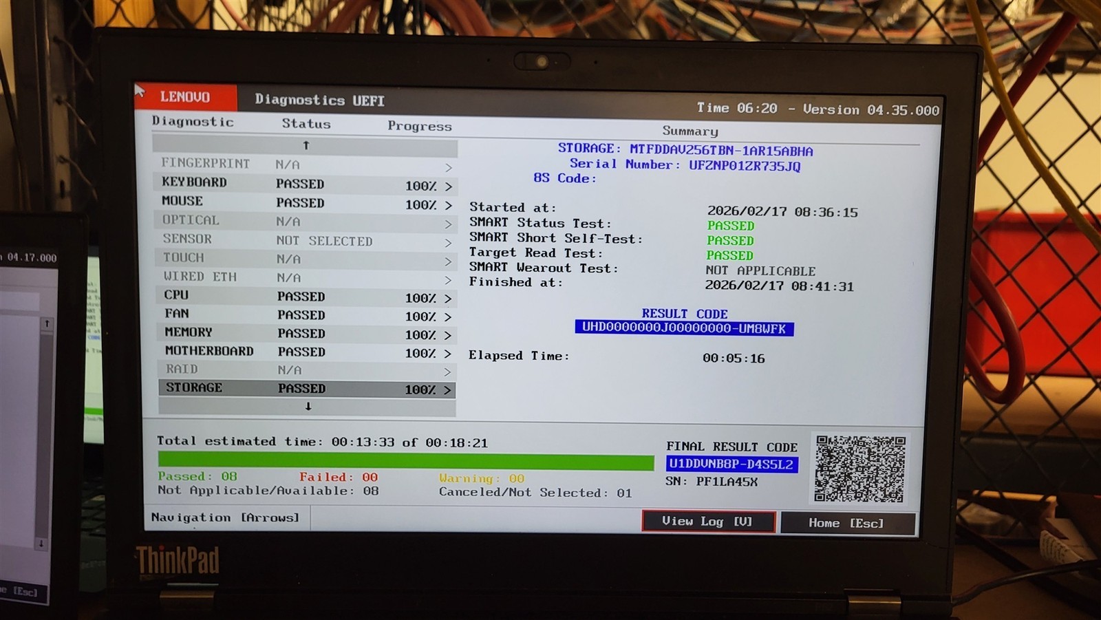Click the Elapsed Time value 00:05:16

[734, 359]
